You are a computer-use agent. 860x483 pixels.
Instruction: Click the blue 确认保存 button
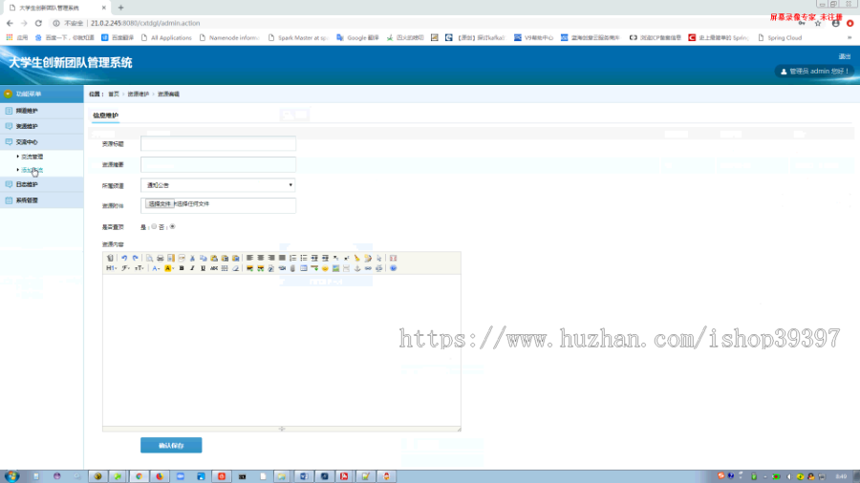[171, 445]
